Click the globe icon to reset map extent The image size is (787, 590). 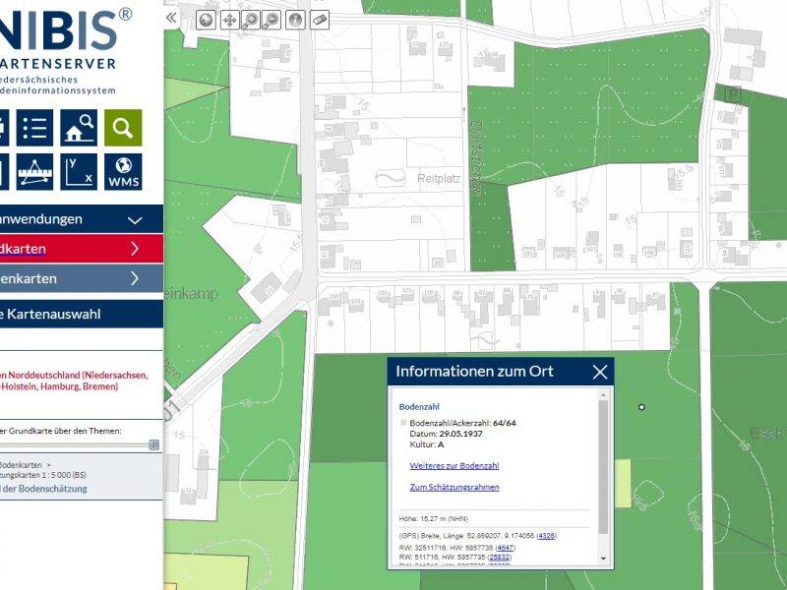click(x=206, y=17)
